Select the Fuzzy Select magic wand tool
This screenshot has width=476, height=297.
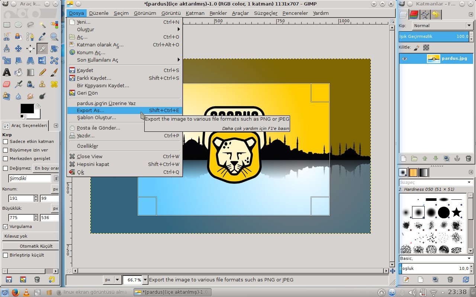click(42, 25)
